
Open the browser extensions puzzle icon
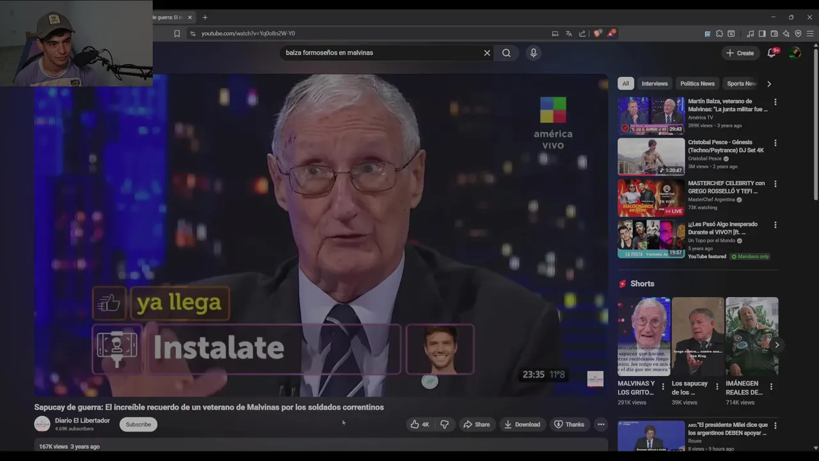(719, 33)
